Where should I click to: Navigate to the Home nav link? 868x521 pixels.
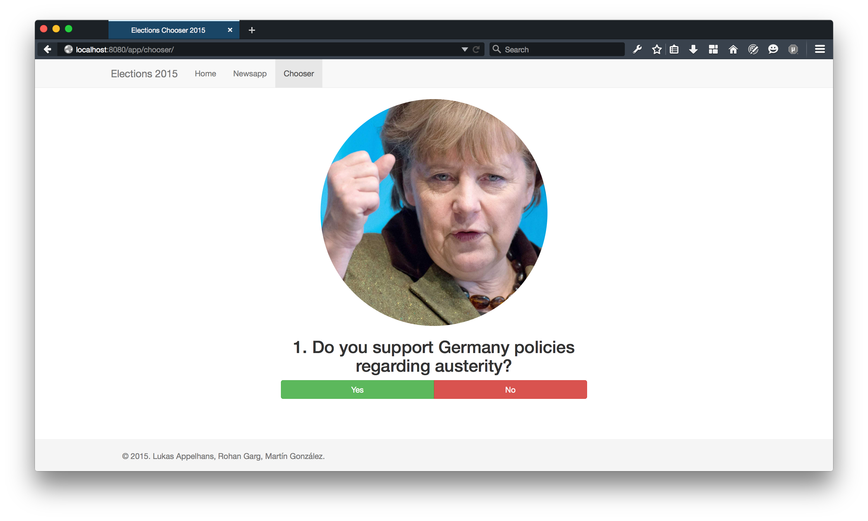[205, 74]
